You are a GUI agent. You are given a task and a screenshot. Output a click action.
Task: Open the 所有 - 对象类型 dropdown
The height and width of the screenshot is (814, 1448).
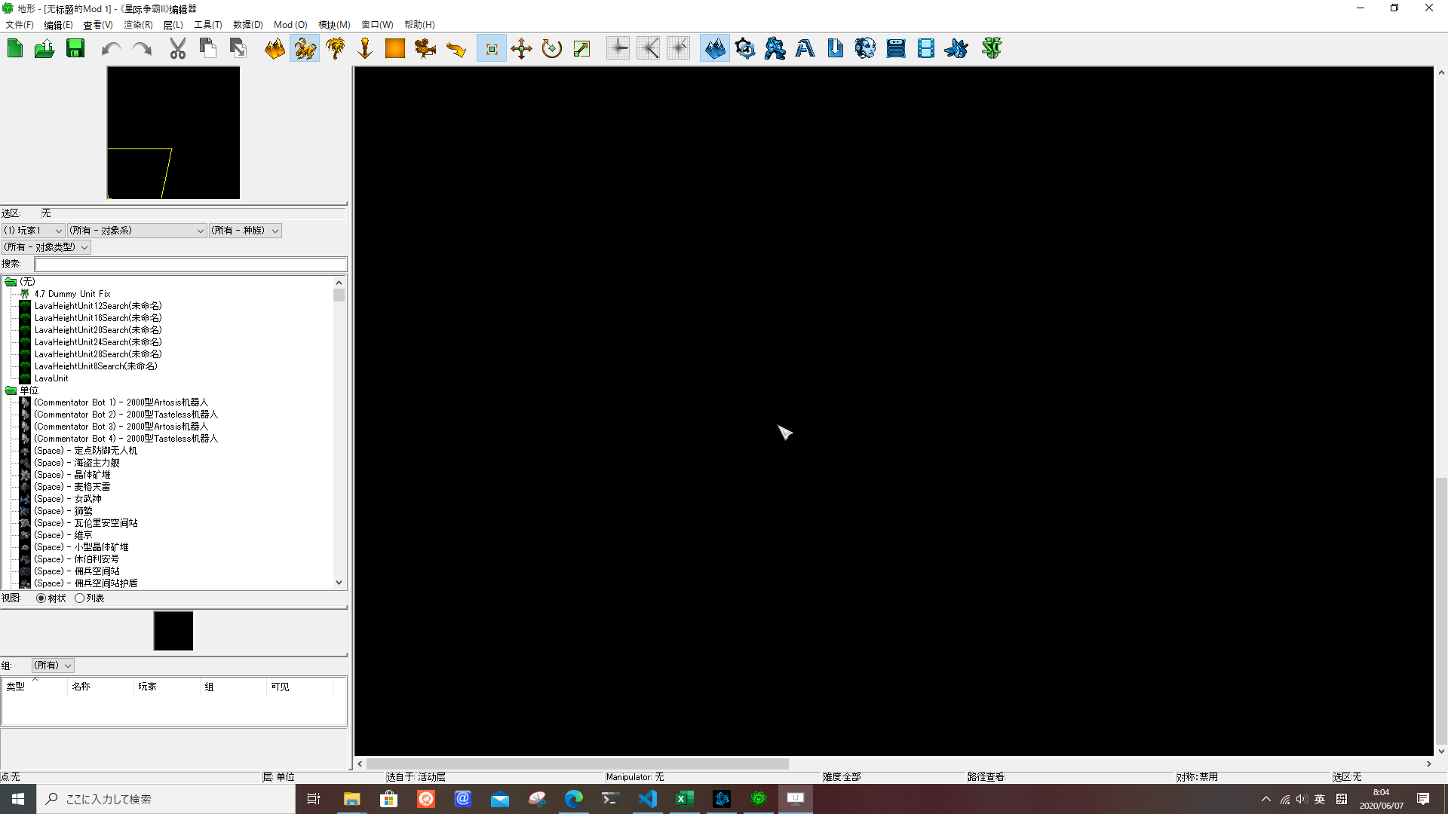46,247
